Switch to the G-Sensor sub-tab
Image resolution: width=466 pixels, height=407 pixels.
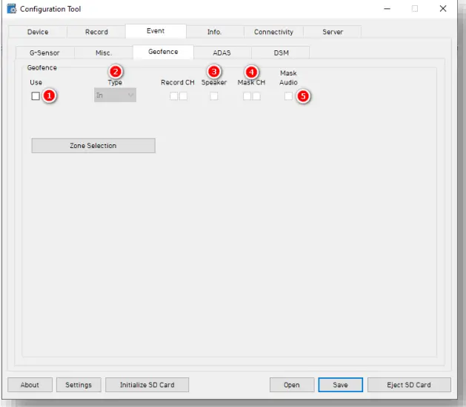tap(44, 53)
